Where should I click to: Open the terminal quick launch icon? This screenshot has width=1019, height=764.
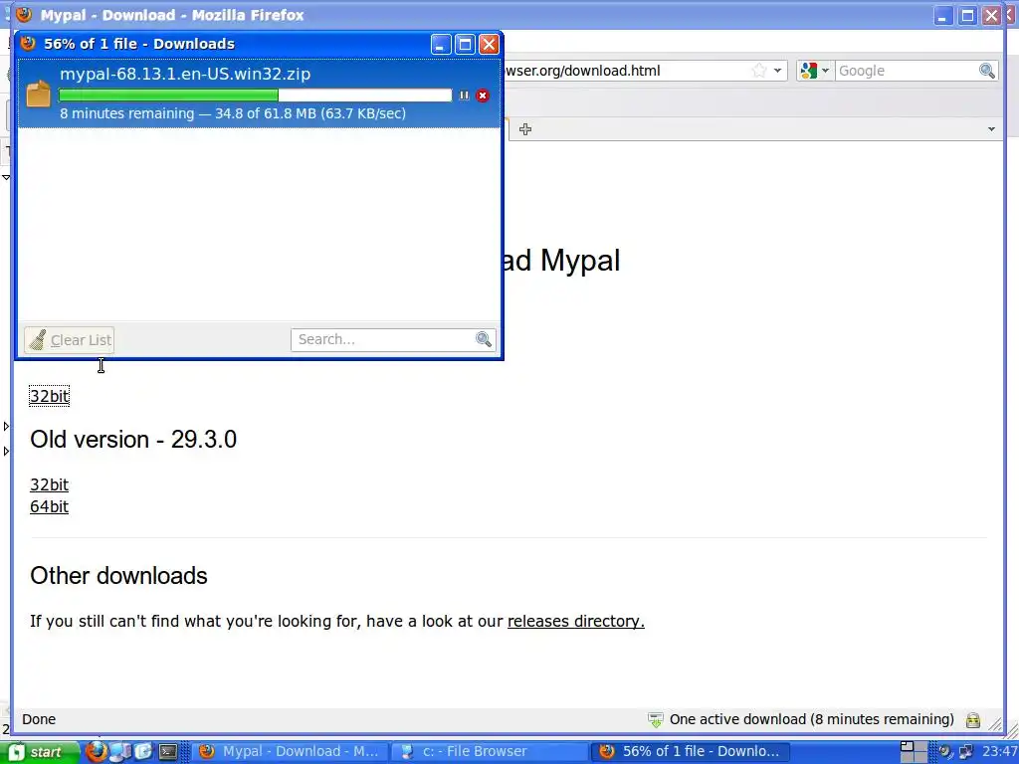pos(167,752)
